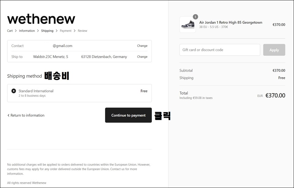The width and height of the screenshot is (294, 188).
Task: Click All rights reserved Wethenew footer
Action: click(x=27, y=183)
